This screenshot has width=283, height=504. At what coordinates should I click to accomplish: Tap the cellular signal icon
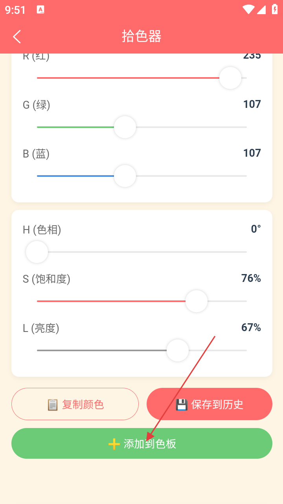tap(262, 10)
